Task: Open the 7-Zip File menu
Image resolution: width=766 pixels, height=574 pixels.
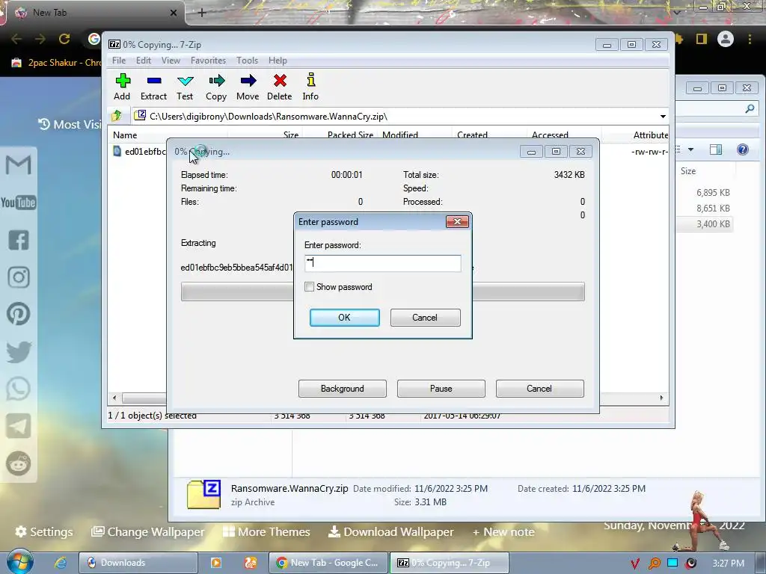Action: click(x=119, y=61)
